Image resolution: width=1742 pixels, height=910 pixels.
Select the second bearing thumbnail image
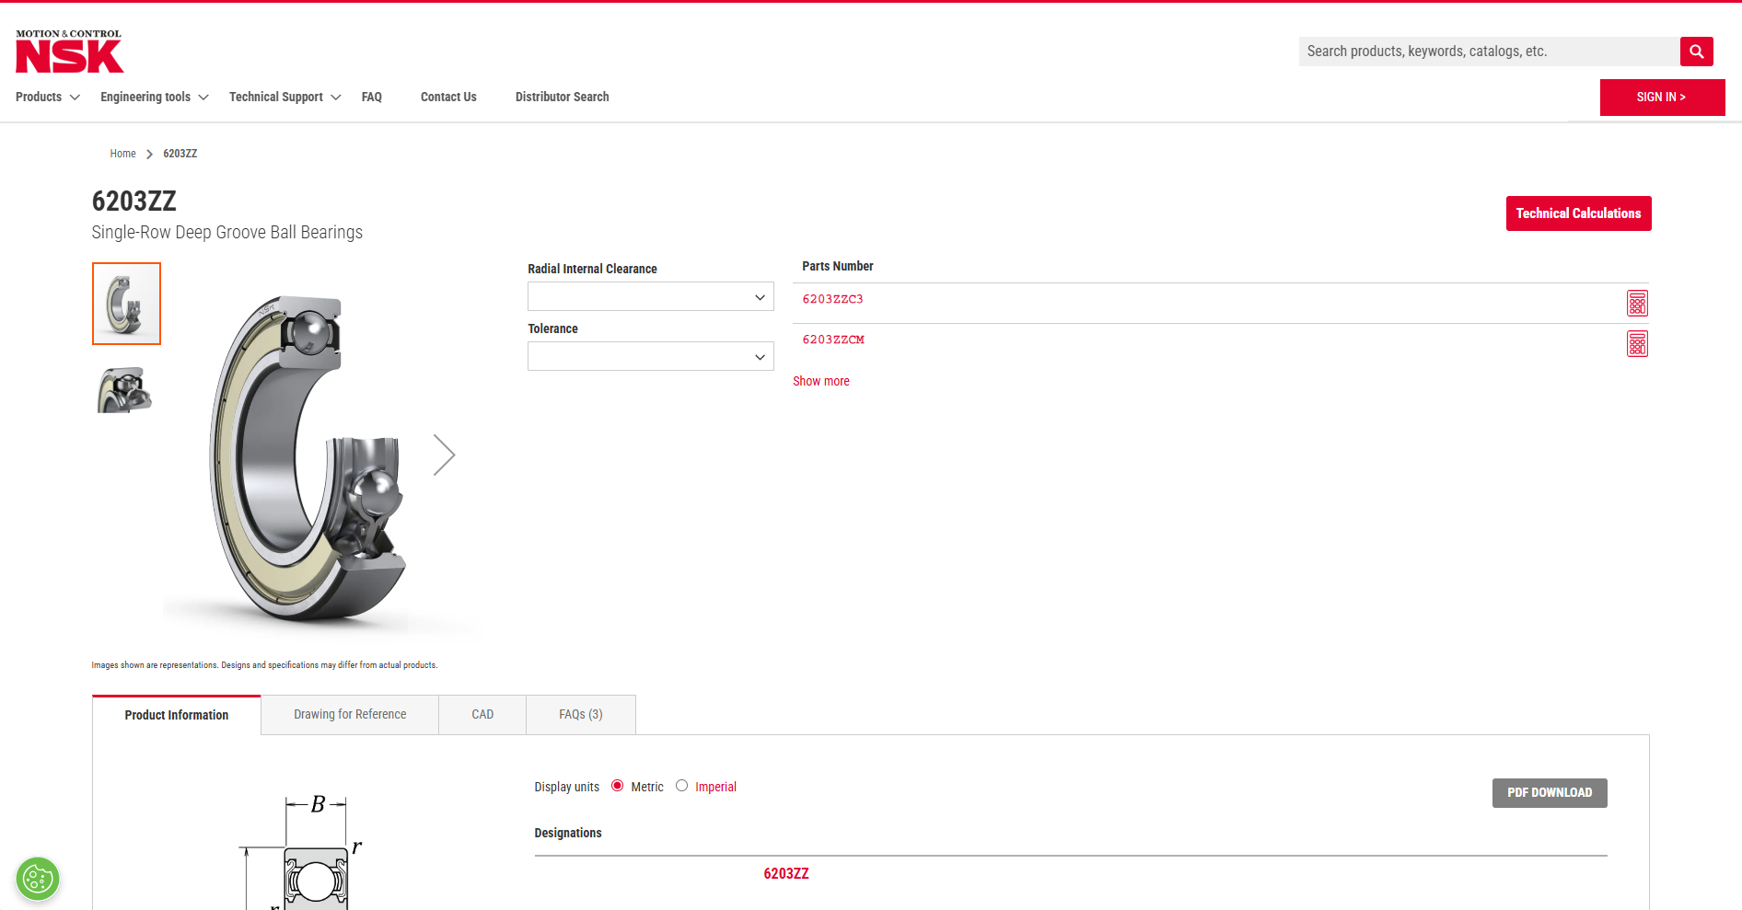click(126, 389)
